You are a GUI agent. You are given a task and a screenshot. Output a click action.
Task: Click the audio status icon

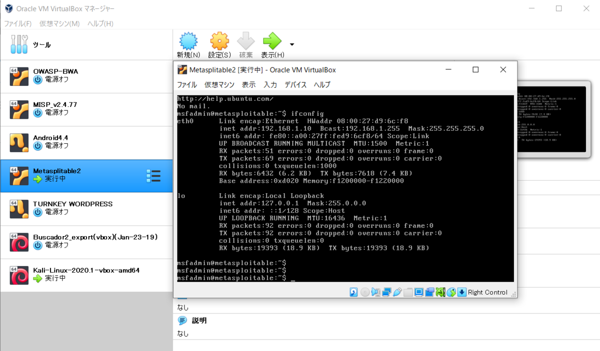coord(376,292)
